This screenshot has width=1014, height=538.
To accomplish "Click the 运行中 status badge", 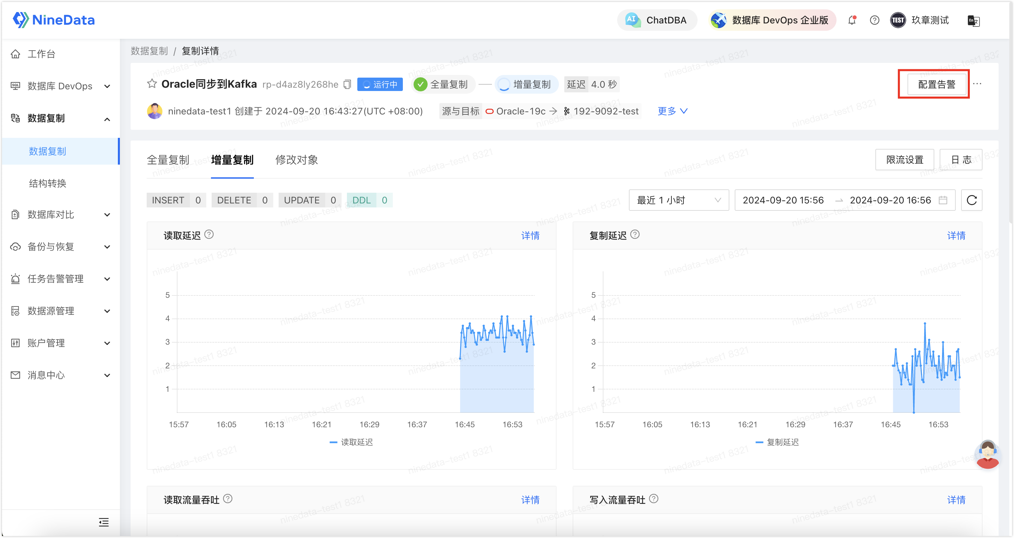I will (380, 85).
